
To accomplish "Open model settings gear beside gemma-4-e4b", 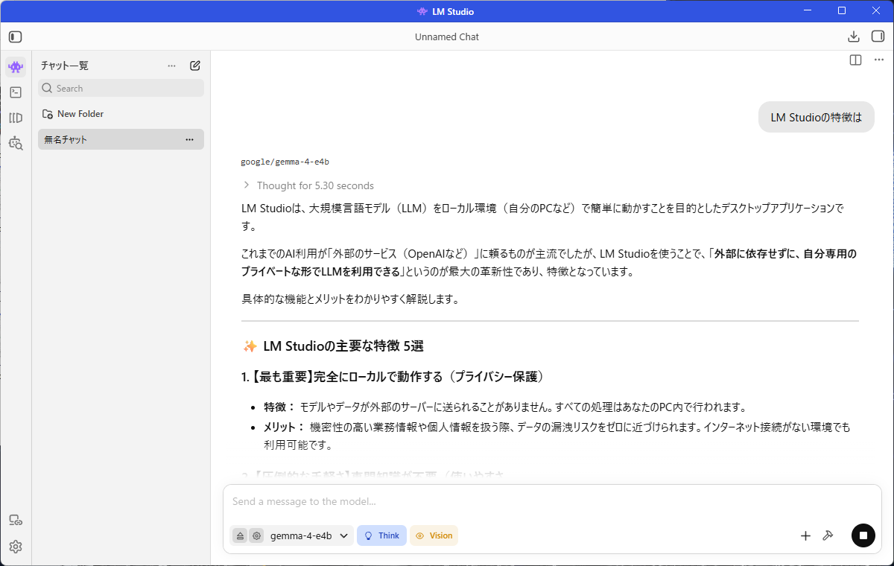I will [256, 535].
